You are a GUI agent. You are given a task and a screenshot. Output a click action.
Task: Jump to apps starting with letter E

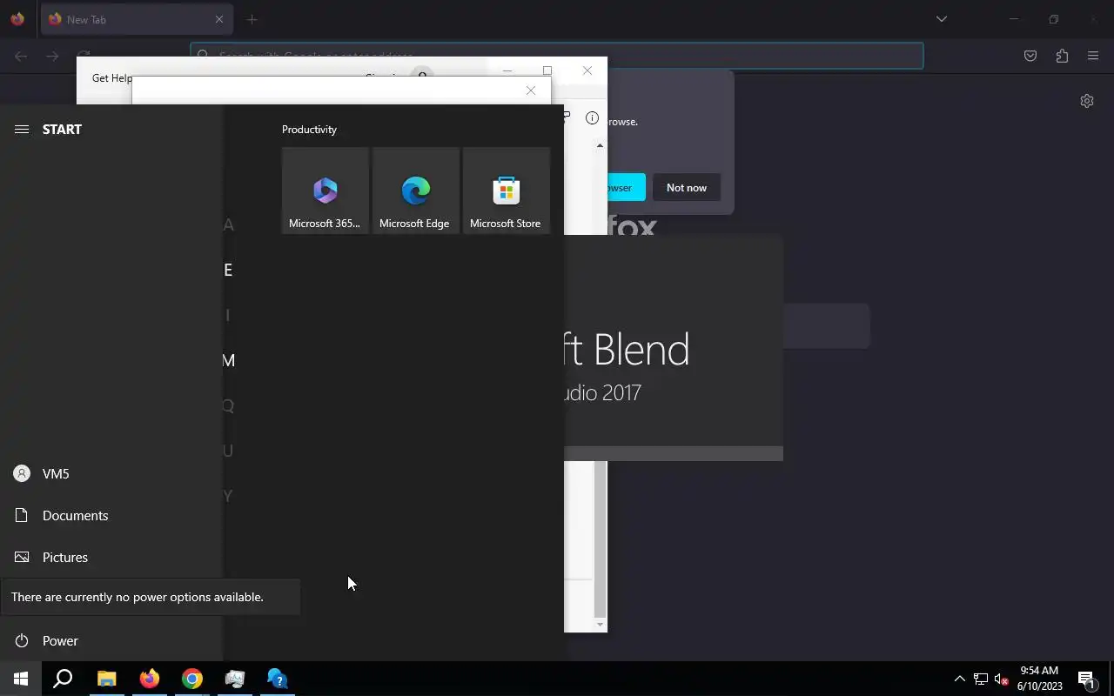point(228,270)
